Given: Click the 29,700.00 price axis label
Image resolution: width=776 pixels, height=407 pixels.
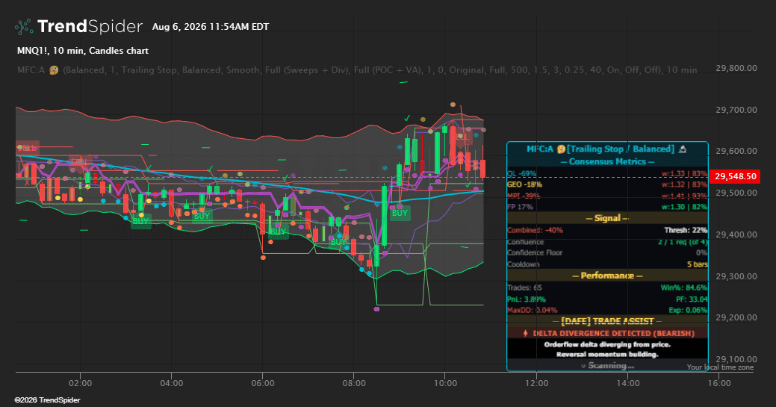Looking at the screenshot, I should pos(736,110).
